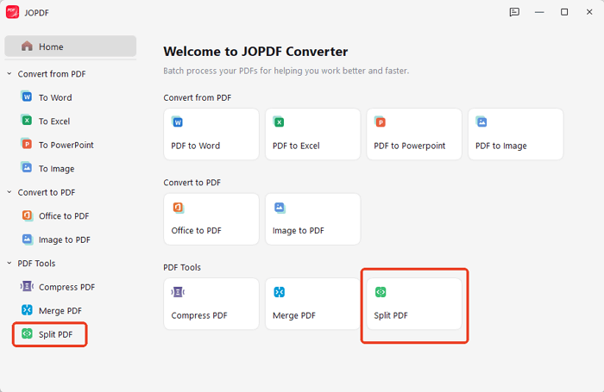Open the PDF to Excel card
The image size is (604, 392).
pos(312,134)
